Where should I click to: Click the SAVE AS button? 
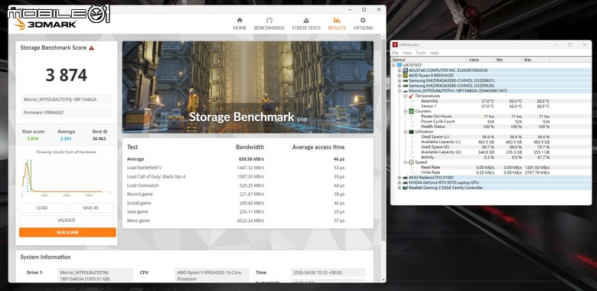[90, 208]
